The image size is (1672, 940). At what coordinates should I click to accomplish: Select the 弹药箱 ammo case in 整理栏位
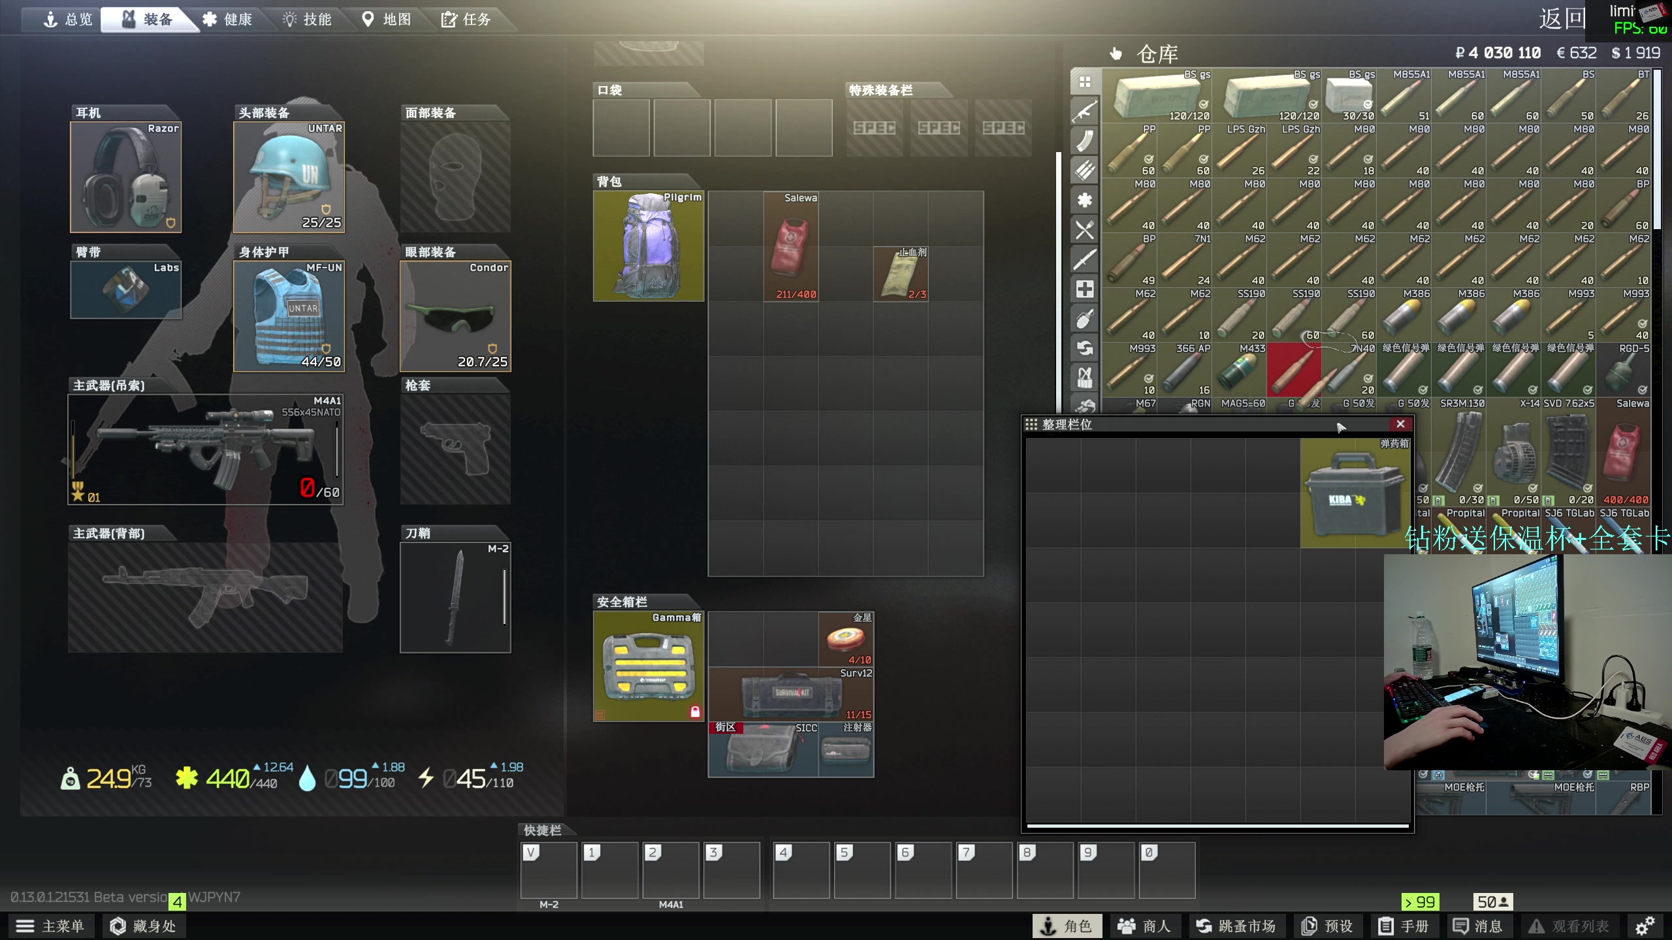(x=1355, y=493)
